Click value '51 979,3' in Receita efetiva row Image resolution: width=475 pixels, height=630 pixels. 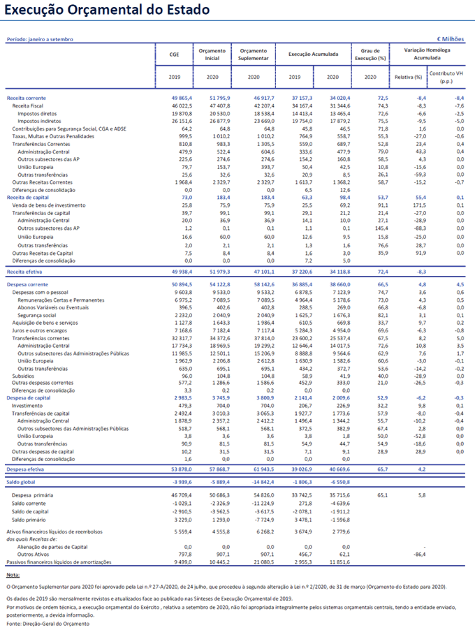click(x=220, y=272)
